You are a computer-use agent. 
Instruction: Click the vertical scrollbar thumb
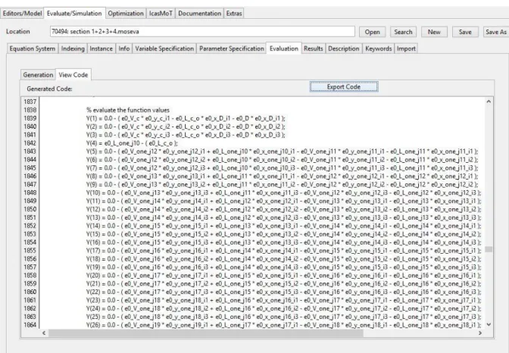(x=489, y=249)
